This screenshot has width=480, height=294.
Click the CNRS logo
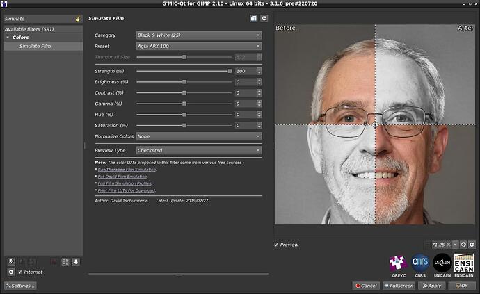[x=420, y=263]
